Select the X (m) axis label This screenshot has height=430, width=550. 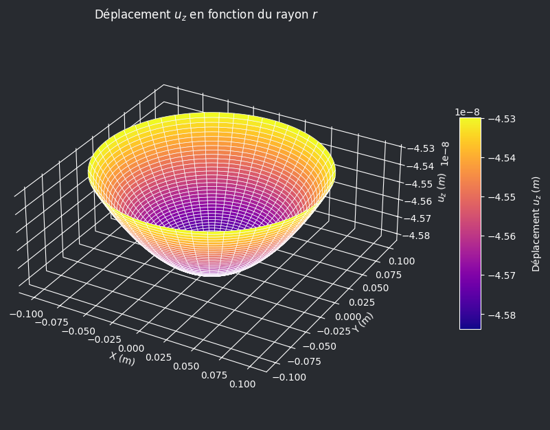tap(122, 357)
